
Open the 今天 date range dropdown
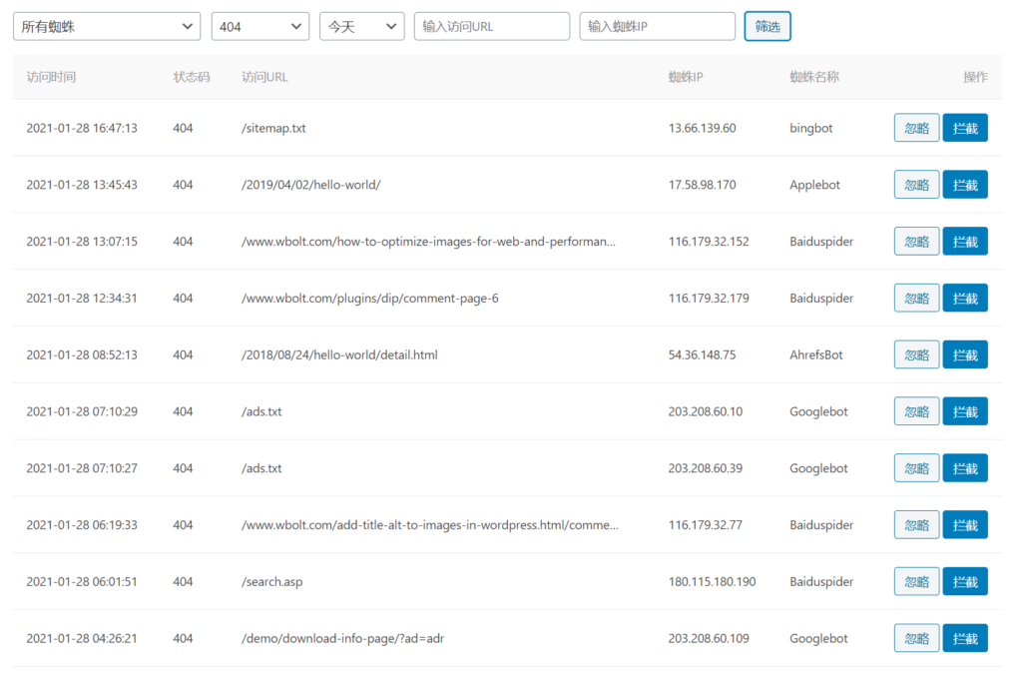coord(361,27)
